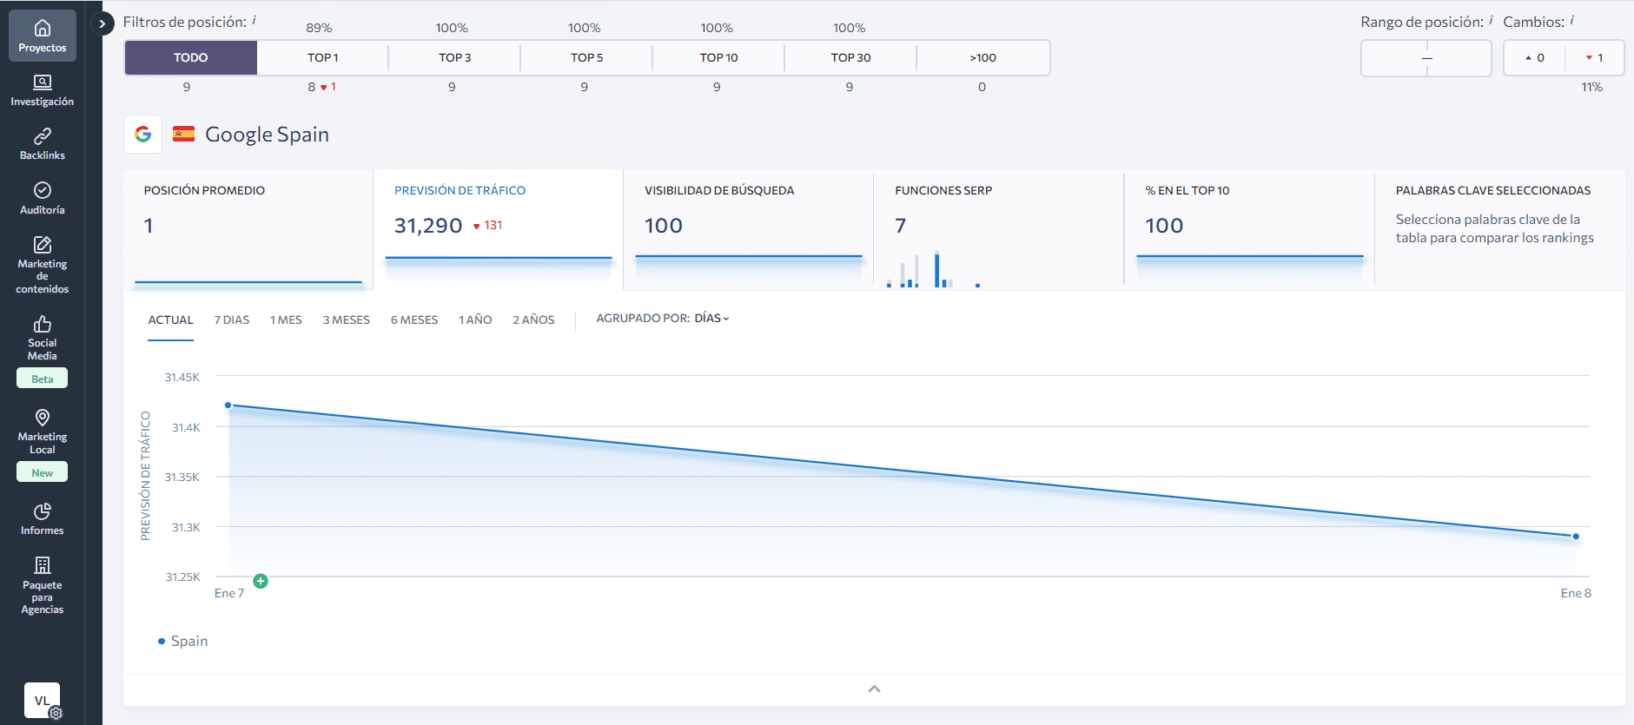Select the >100 position filter
1634x725 pixels.
[x=982, y=57]
